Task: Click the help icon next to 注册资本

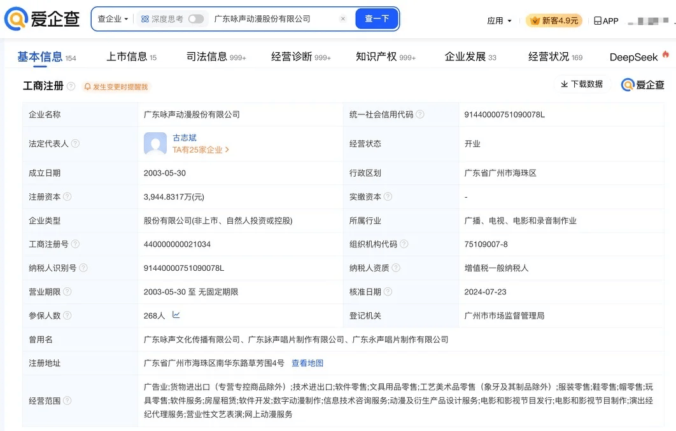Action: [67, 197]
